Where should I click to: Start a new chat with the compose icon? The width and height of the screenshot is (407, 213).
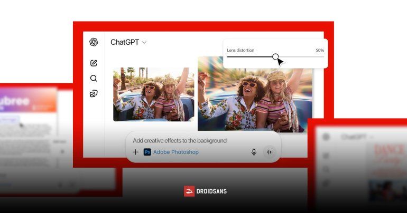(94, 63)
